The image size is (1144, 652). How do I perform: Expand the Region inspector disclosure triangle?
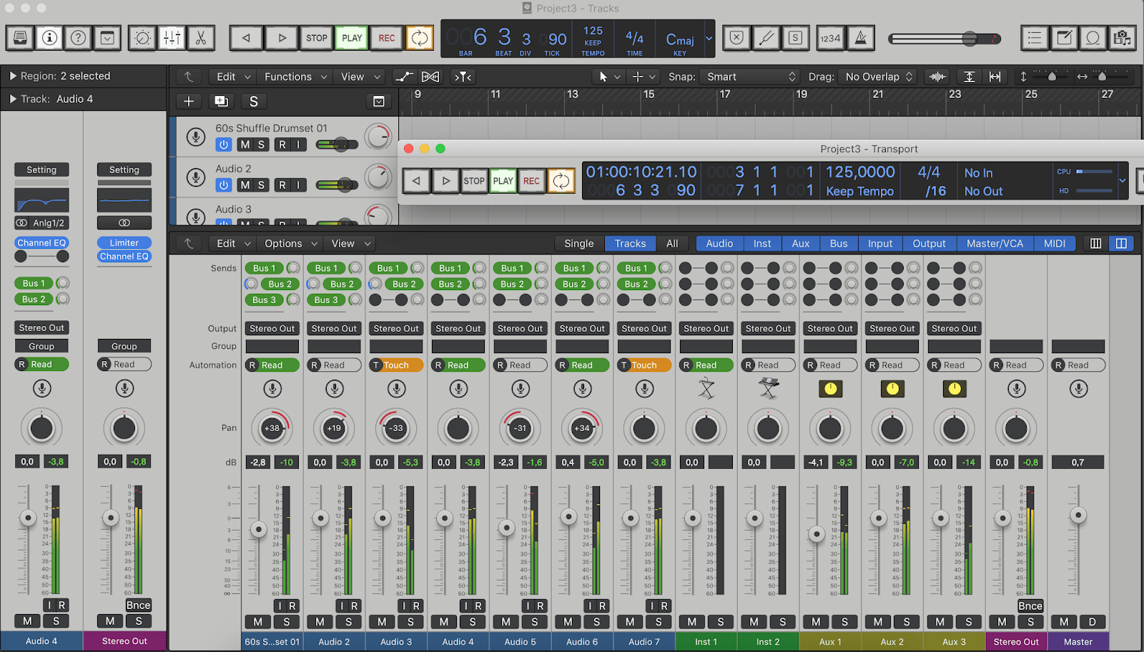[x=13, y=76]
